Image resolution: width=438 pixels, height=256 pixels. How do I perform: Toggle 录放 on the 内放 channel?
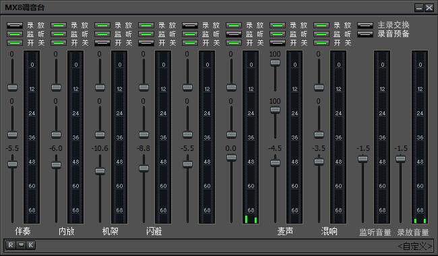[x=59, y=26]
